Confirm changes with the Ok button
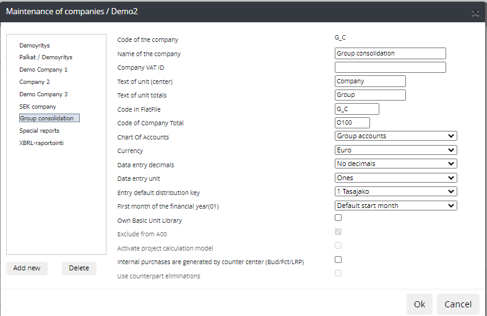Viewport: 487px width, 316px height. 419,304
